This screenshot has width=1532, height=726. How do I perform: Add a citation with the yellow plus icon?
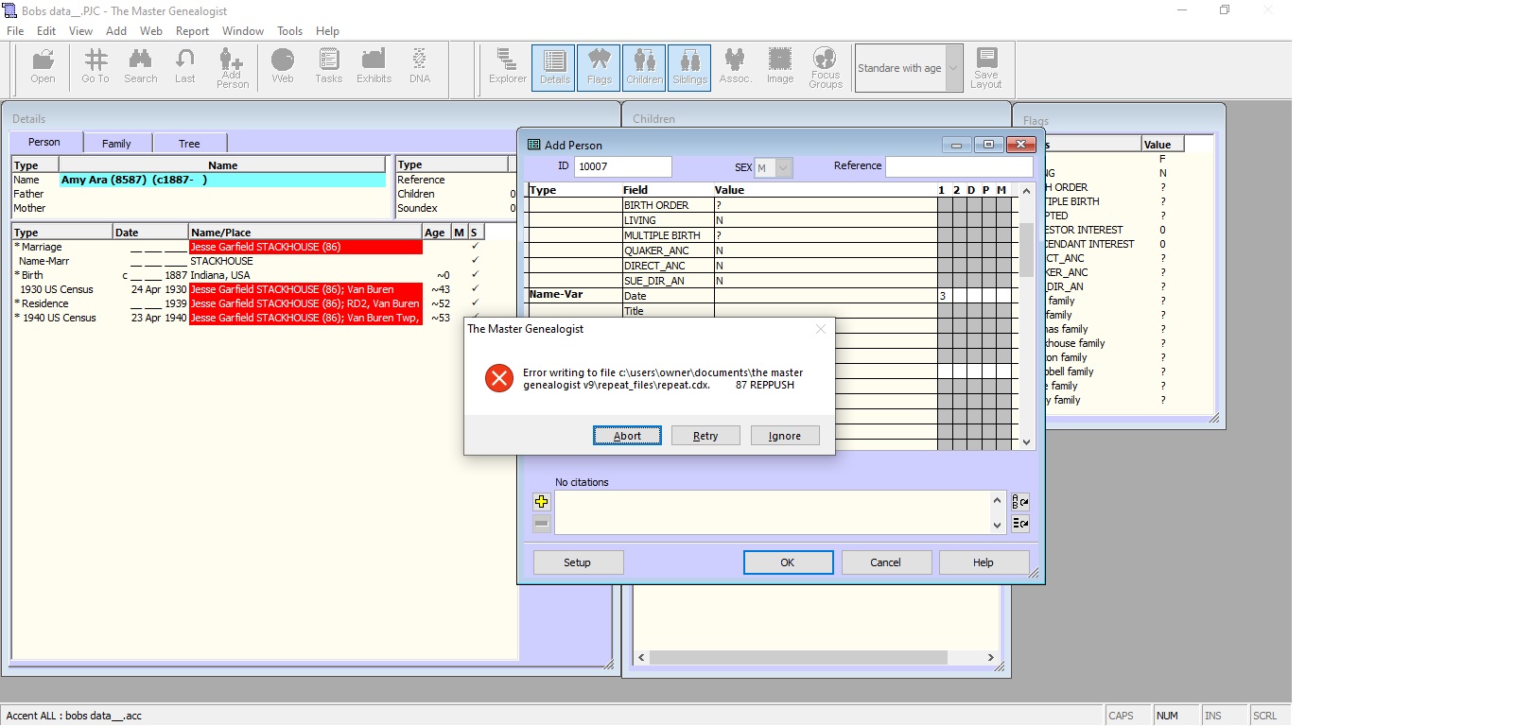click(541, 502)
